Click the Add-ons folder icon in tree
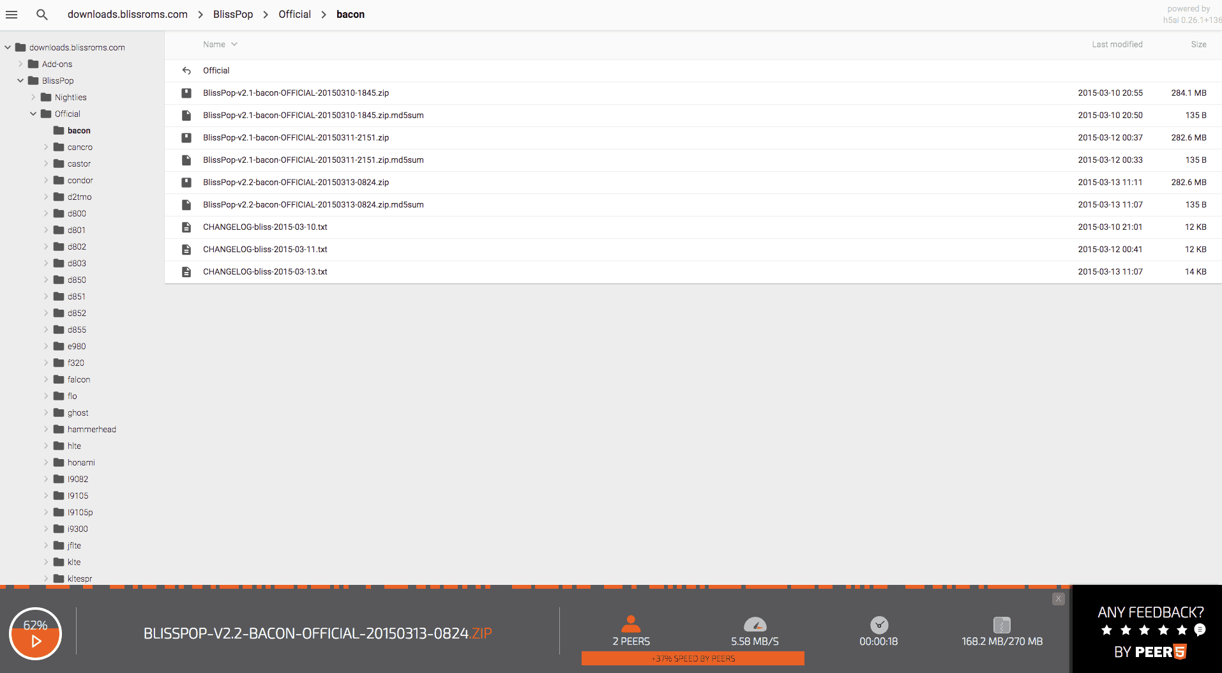The width and height of the screenshot is (1222, 673). coord(33,64)
